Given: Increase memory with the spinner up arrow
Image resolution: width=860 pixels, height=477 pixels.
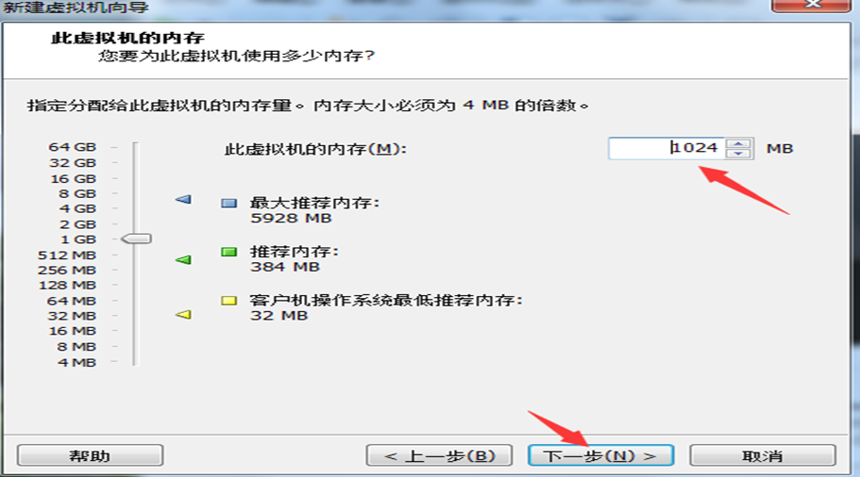Looking at the screenshot, I should pos(738,143).
